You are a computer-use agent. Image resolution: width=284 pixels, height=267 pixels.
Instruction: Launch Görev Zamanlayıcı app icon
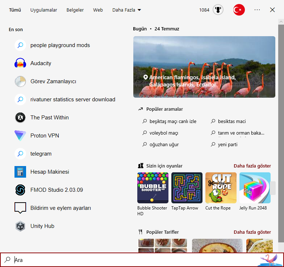click(x=20, y=81)
